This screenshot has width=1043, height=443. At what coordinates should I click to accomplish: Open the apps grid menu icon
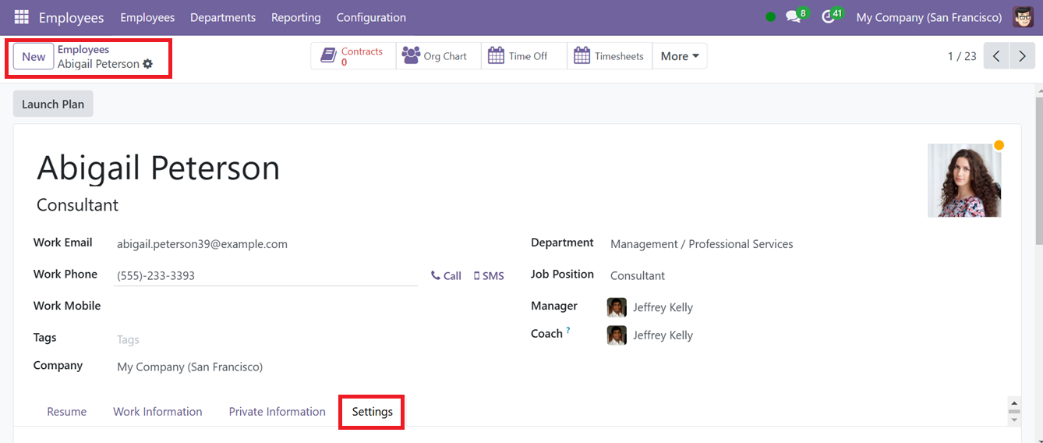[21, 17]
